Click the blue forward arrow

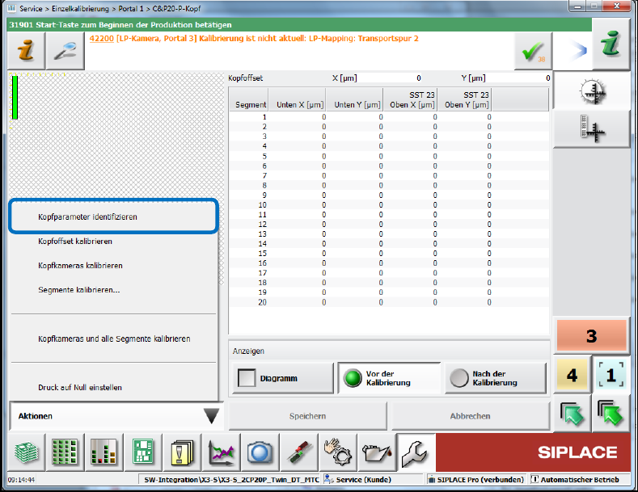pyautogui.click(x=579, y=51)
